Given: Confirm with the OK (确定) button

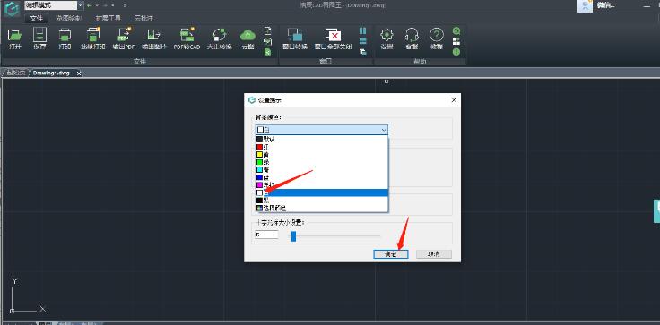Looking at the screenshot, I should [391, 254].
